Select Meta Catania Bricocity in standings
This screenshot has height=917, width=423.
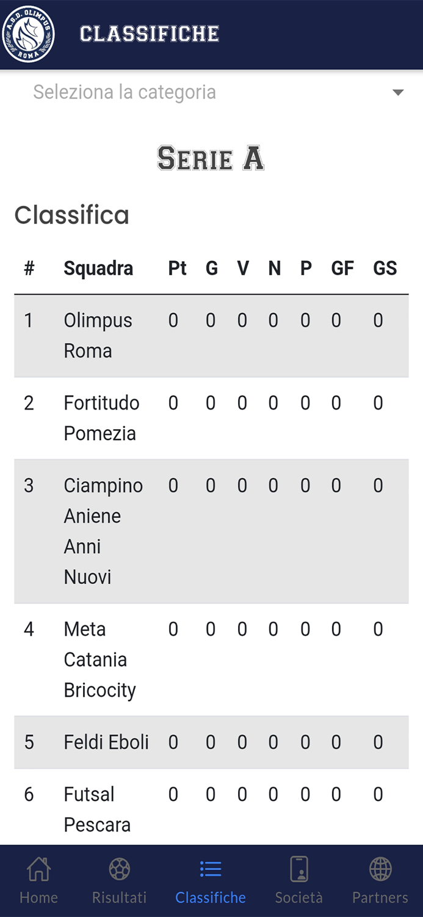coord(99,659)
